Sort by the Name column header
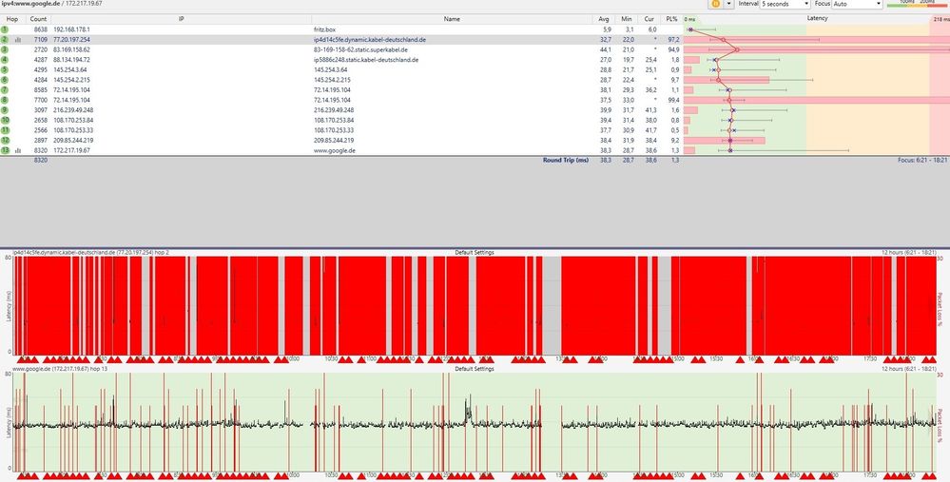 point(452,19)
